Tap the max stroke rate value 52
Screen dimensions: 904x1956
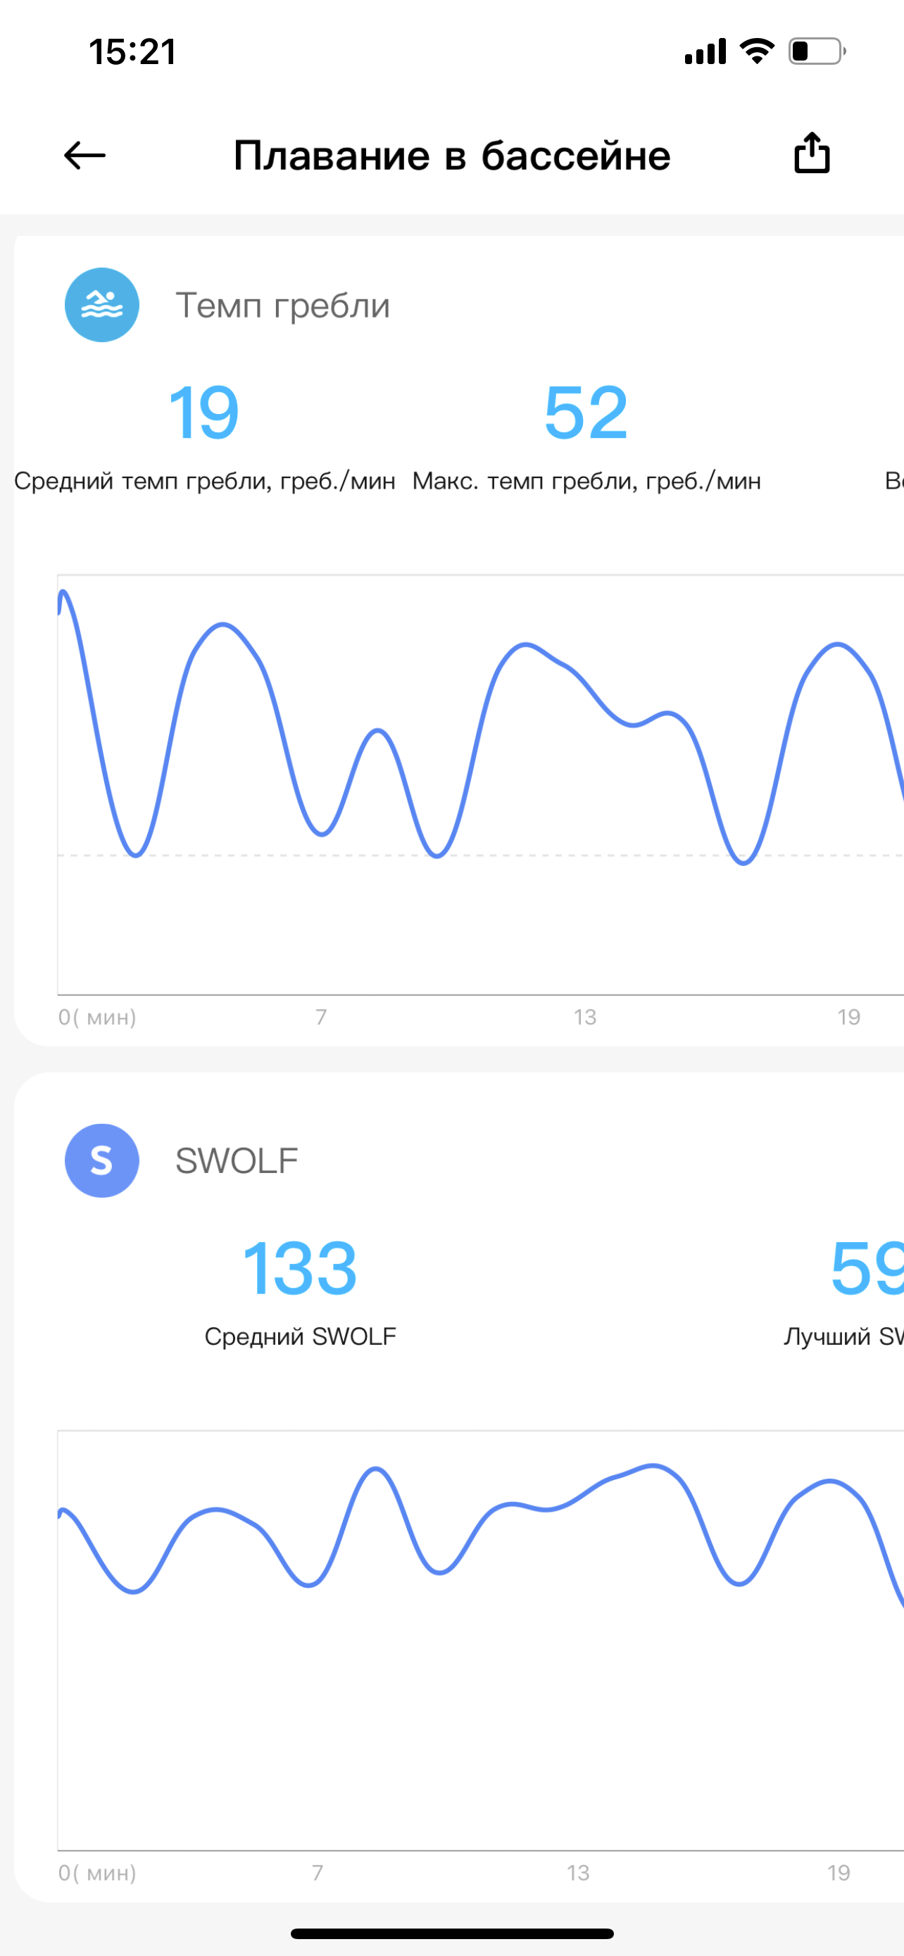click(586, 413)
